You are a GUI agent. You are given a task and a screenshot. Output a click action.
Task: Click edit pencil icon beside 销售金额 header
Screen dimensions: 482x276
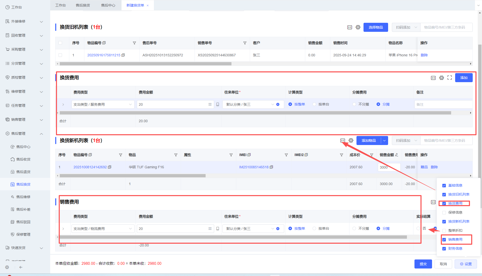397,155
